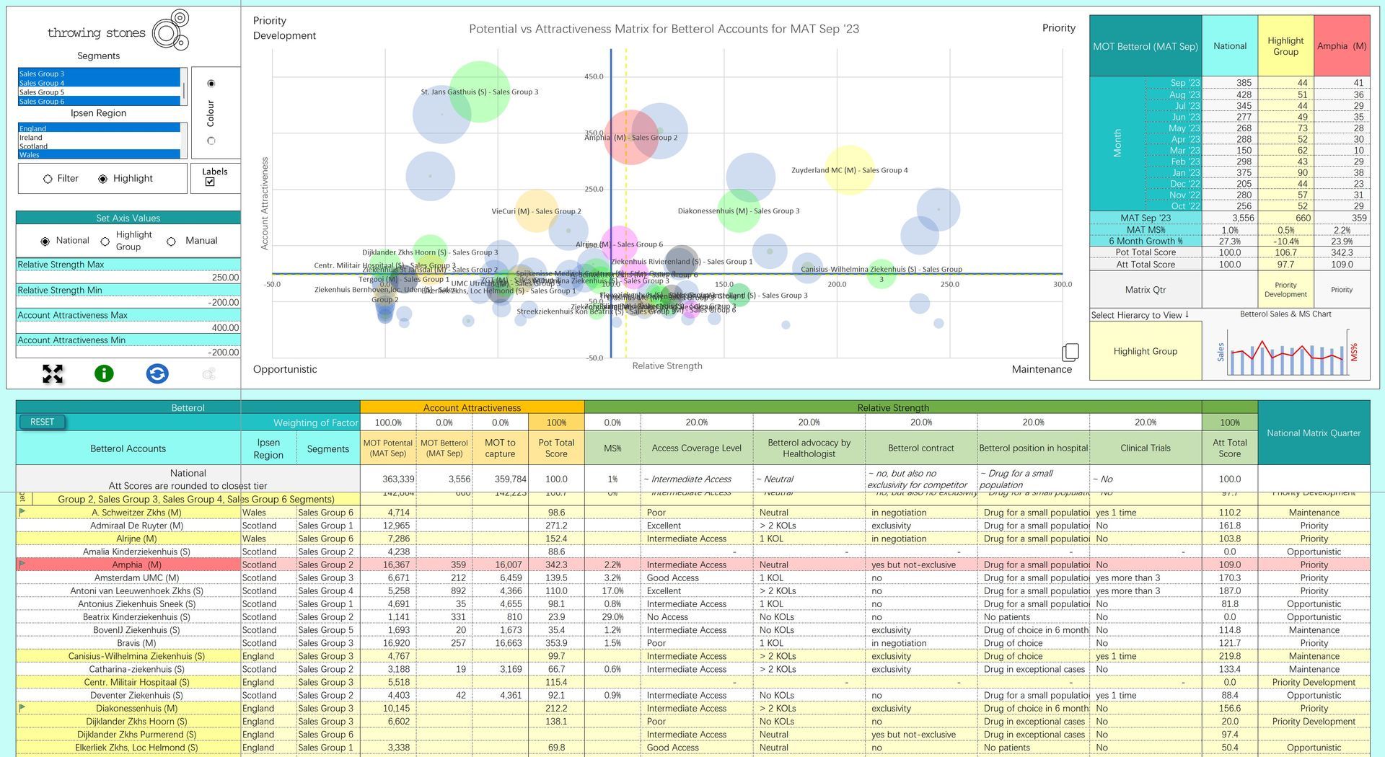The height and width of the screenshot is (757, 1385).
Task: Click the copy icon on the chart
Action: pos(1070,352)
